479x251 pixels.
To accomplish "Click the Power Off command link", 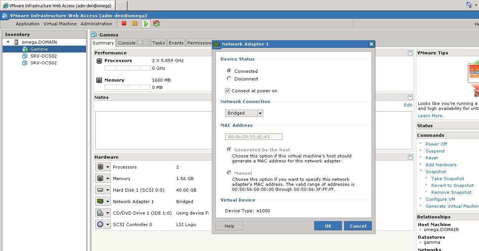I will point(436,144).
